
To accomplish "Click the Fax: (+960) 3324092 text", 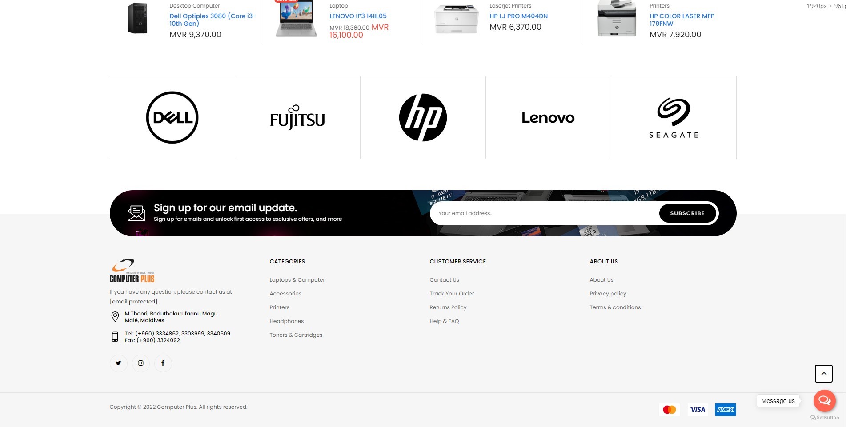I will [152, 340].
